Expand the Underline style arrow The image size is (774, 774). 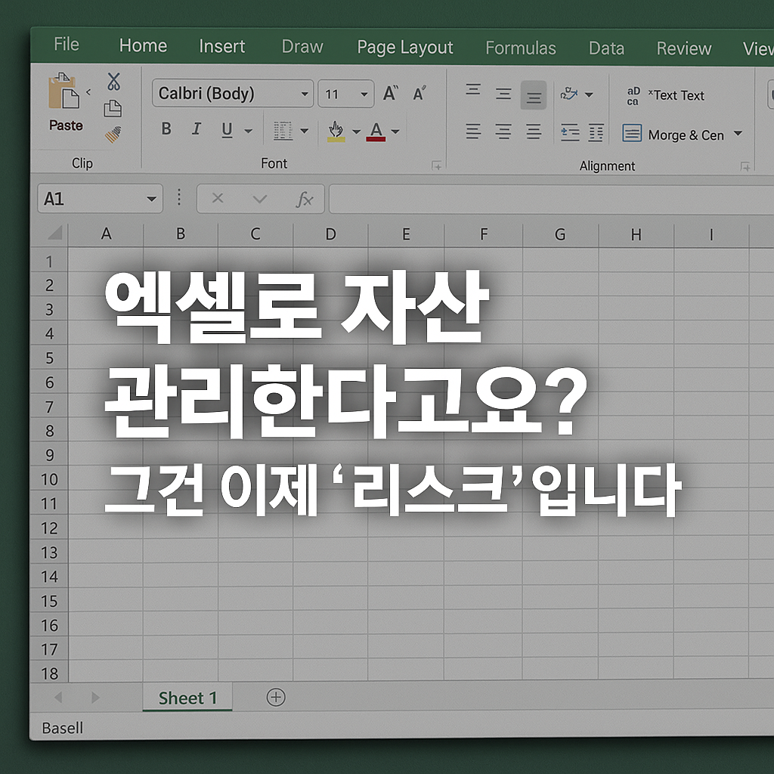click(248, 132)
